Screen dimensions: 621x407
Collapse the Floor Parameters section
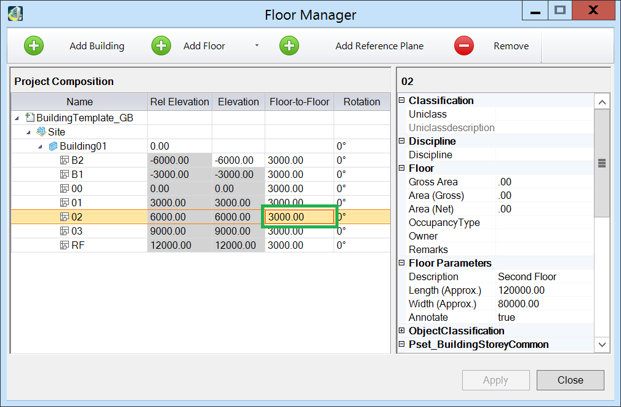402,264
